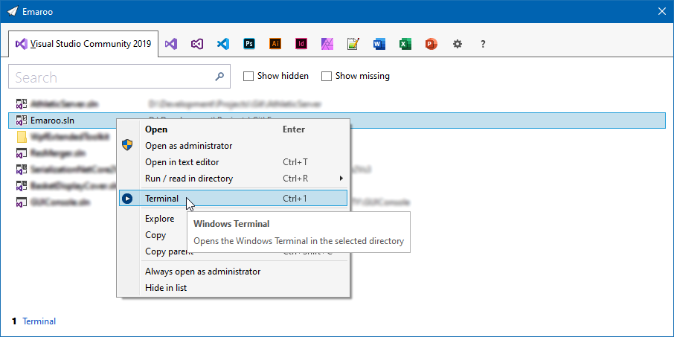Viewport: 674px width, 337px height.
Task: Toggle the Show hidden checkbox
Action: (x=248, y=76)
